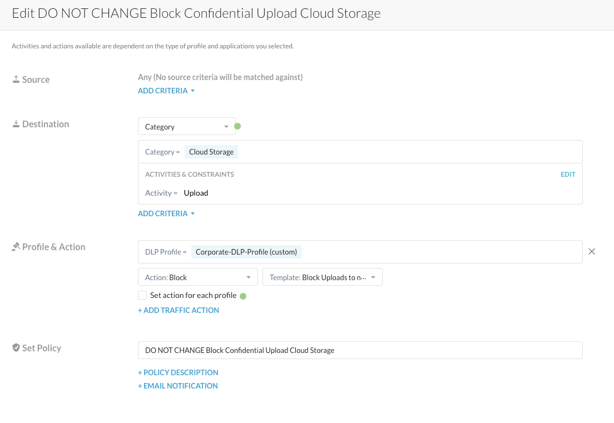The height and width of the screenshot is (423, 614).
Task: Open the Category destination type dropdown
Action: 186,127
